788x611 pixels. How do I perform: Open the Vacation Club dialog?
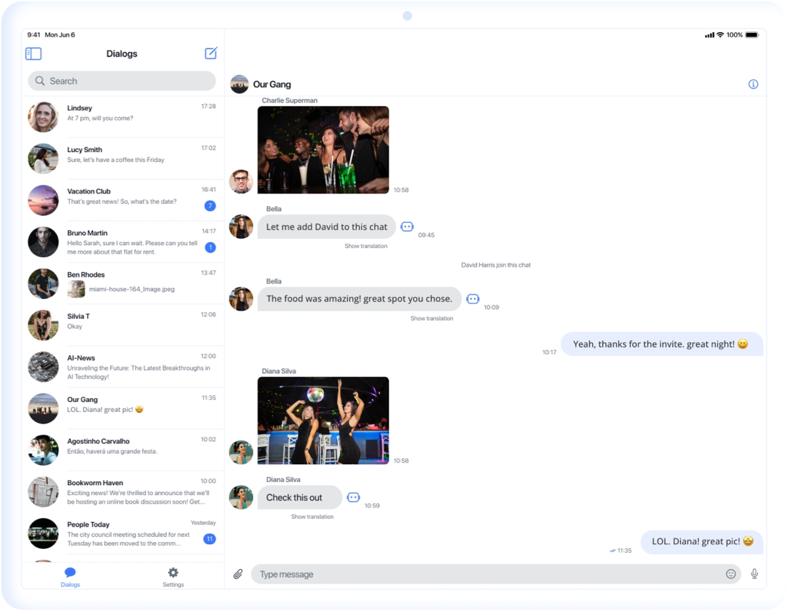pyautogui.click(x=123, y=200)
